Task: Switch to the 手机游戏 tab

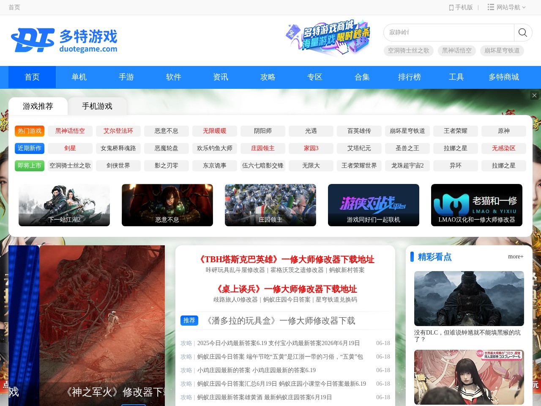Action: click(x=97, y=106)
